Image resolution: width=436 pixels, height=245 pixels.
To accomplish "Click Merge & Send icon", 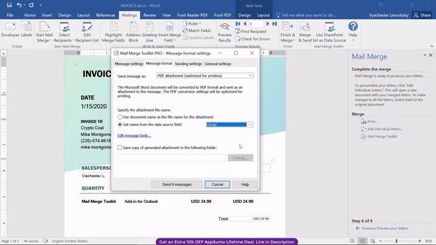I will [305, 33].
